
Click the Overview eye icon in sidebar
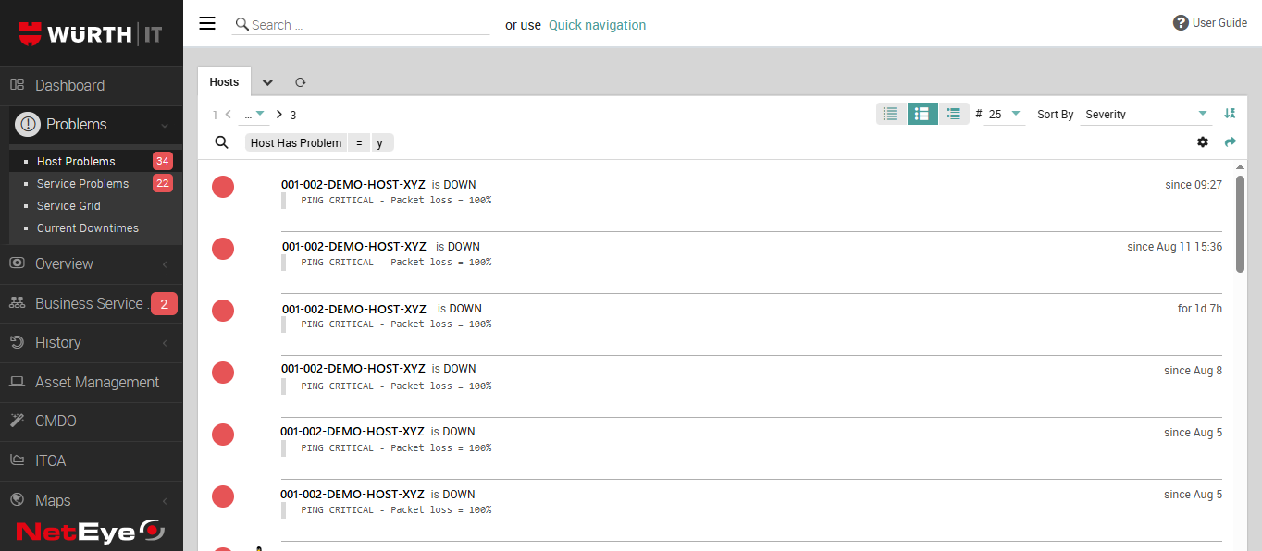tap(17, 263)
